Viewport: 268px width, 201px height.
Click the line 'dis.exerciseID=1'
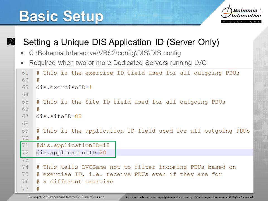pyautogui.click(x=64, y=87)
